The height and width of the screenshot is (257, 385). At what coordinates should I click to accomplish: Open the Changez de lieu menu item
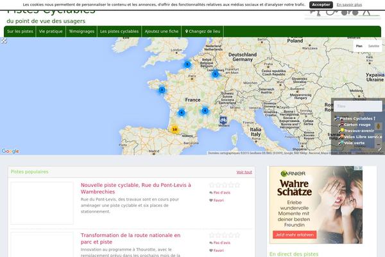coord(203,31)
